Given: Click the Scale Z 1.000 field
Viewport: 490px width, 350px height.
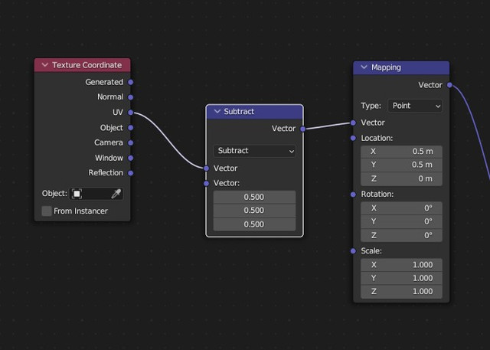Looking at the screenshot, I should [401, 292].
